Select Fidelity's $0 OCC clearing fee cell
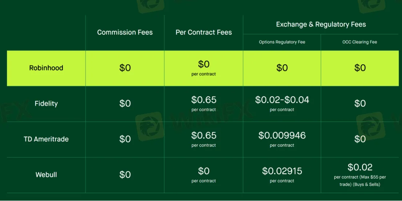 pos(360,103)
